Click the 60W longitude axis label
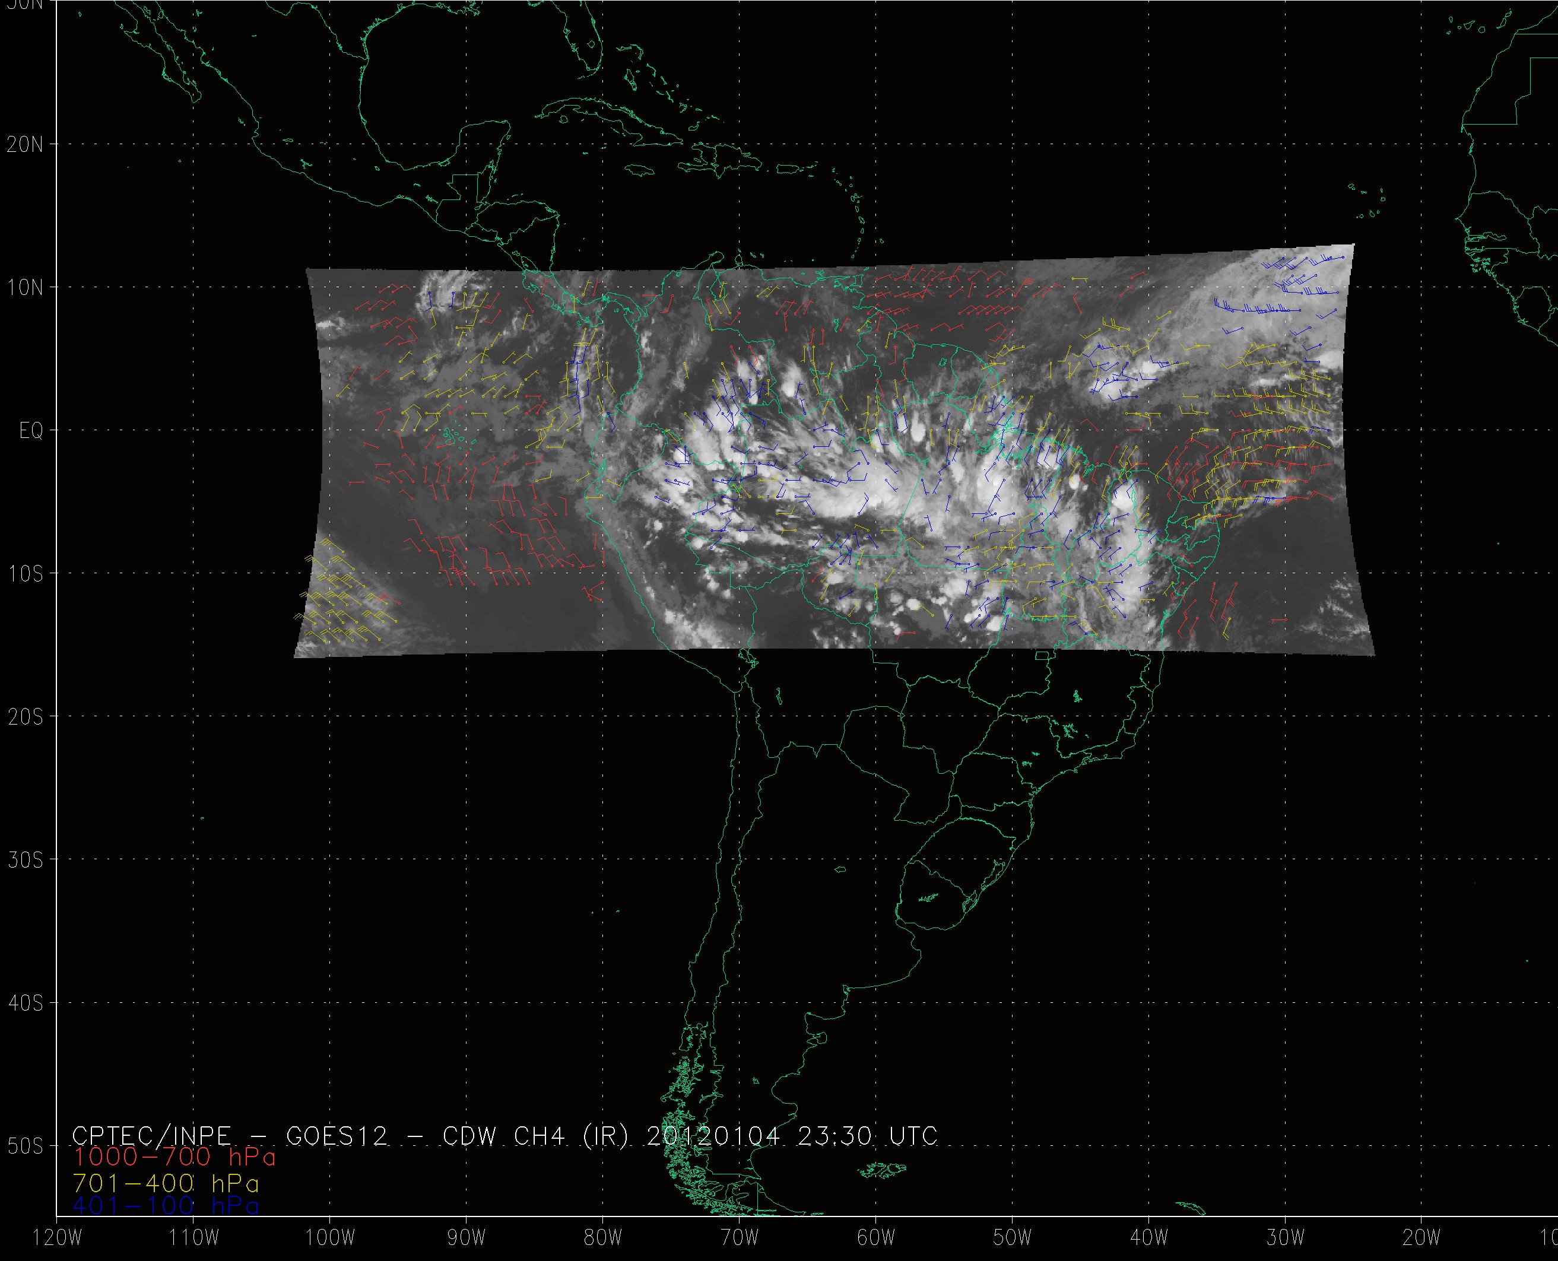This screenshot has width=1558, height=1261. pos(875,1238)
